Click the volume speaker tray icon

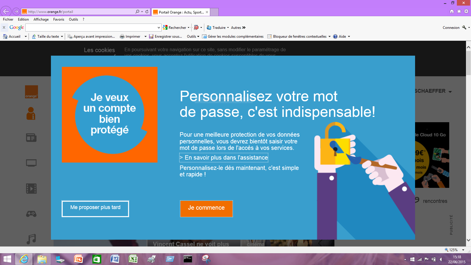coord(441,259)
